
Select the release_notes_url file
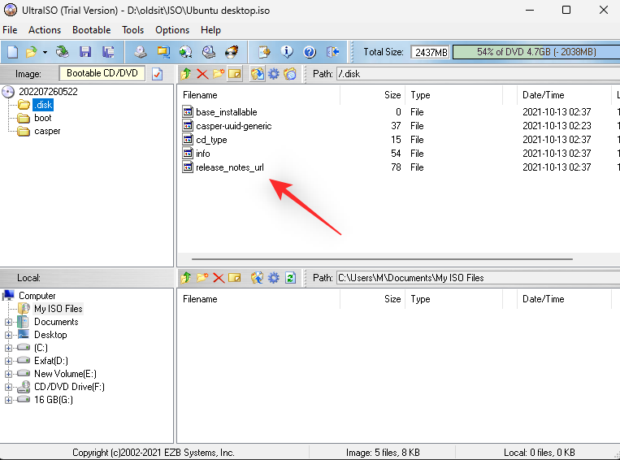[230, 167]
